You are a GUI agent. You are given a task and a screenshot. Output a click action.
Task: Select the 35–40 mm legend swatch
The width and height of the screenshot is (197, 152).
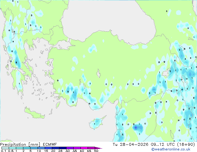click(x=77, y=148)
